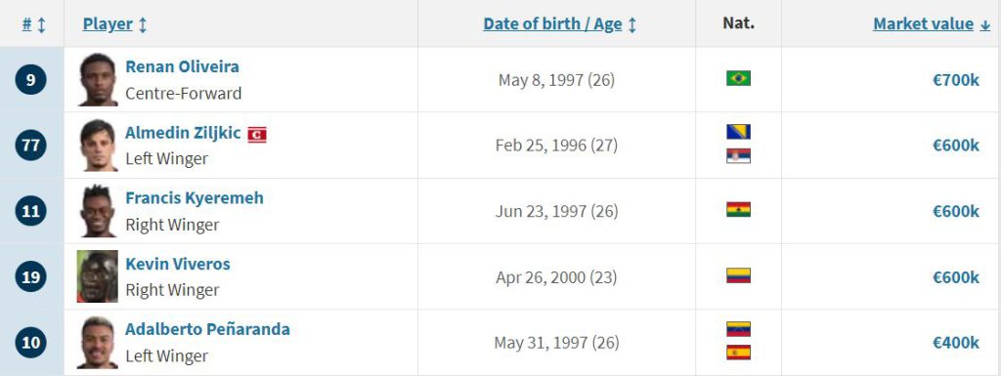Click the Colombia flag for Kevin Viveros
The width and height of the screenshot is (1001, 376).
738,275
